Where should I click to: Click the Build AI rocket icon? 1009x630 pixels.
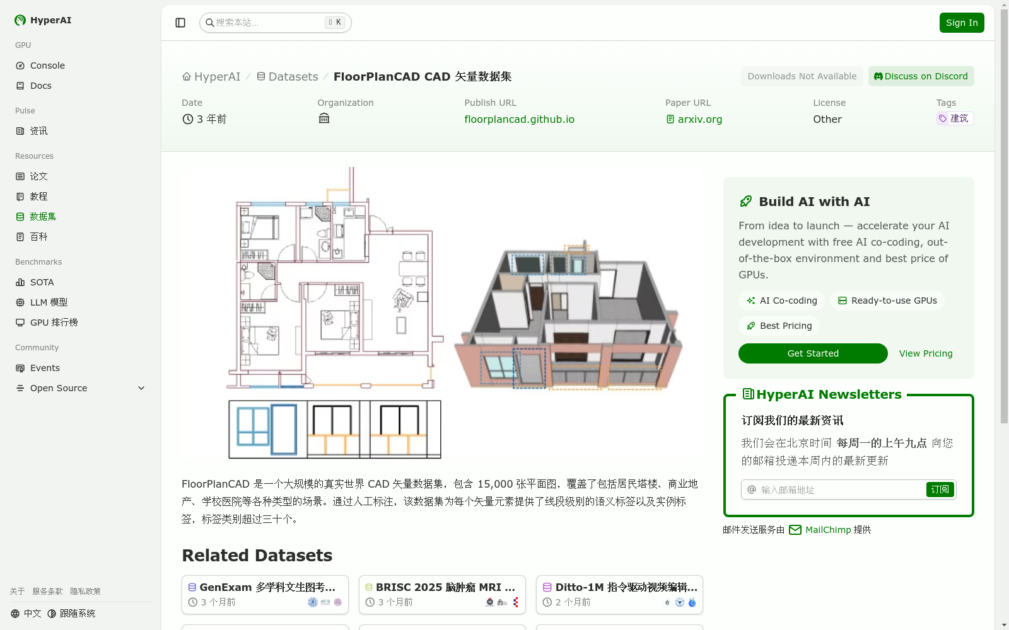coord(746,202)
